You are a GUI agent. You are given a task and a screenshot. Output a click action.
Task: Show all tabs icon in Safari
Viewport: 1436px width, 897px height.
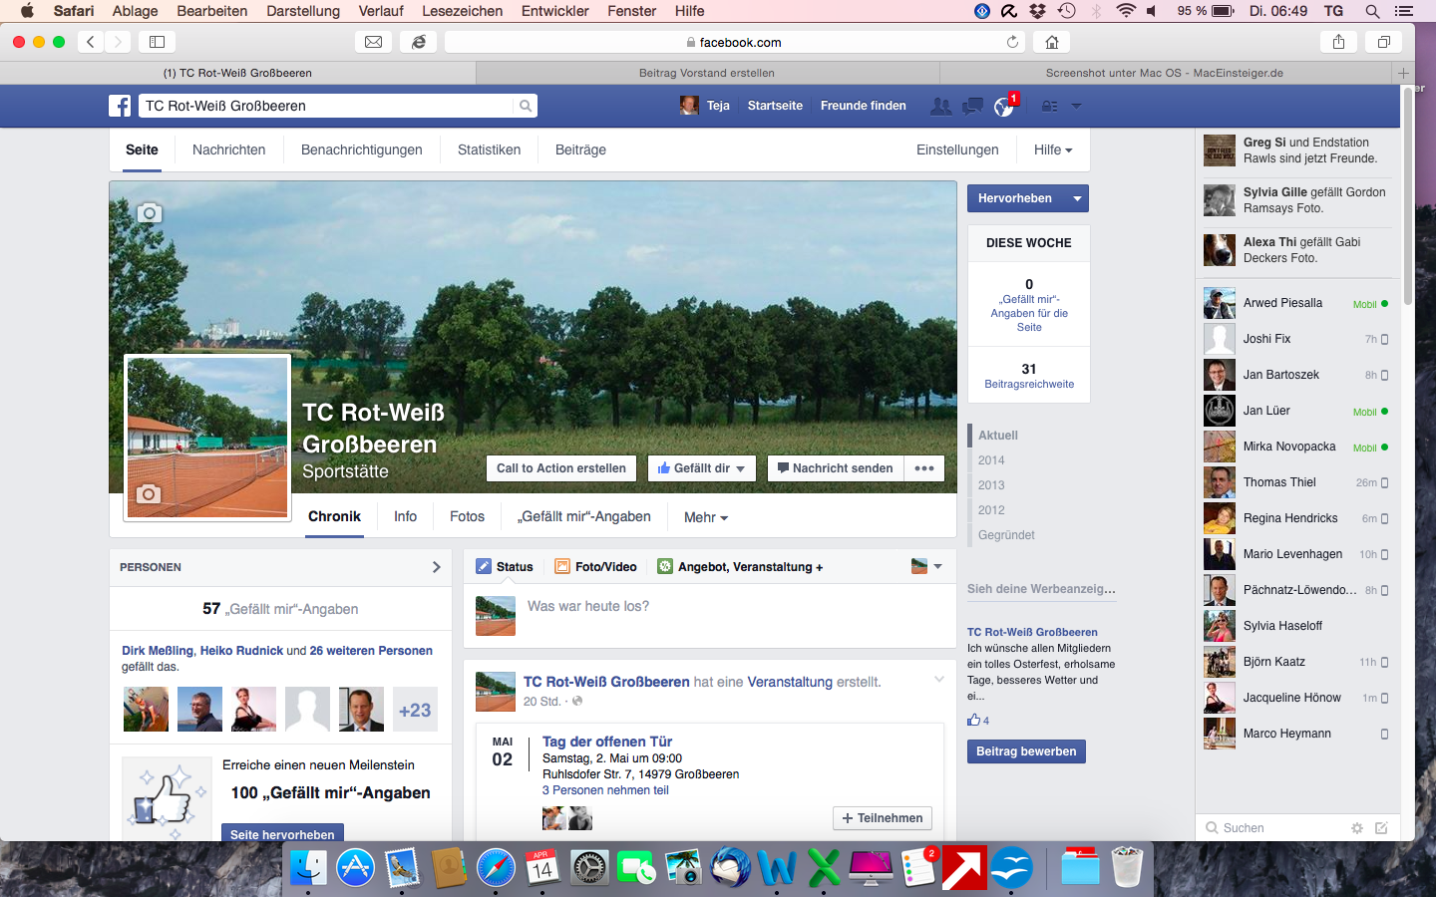(x=1384, y=42)
